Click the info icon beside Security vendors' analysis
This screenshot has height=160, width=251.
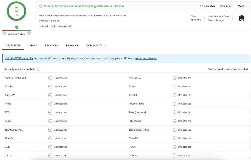pyautogui.click(x=38, y=69)
